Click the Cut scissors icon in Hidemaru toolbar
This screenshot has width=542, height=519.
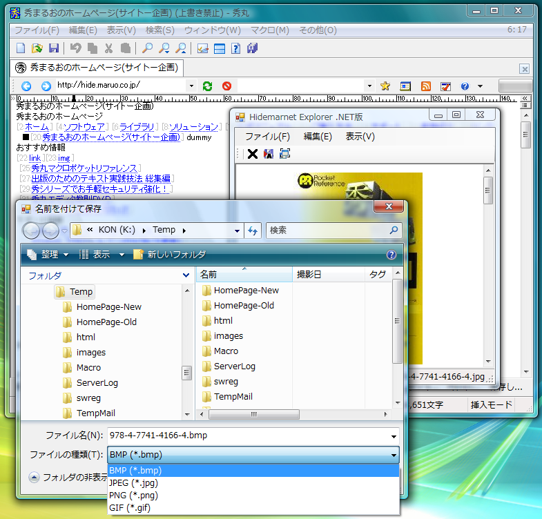pos(108,48)
